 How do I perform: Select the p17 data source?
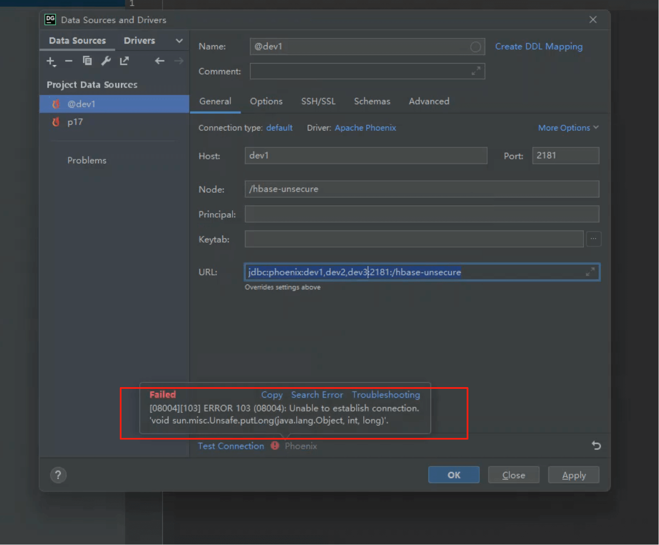pos(114,122)
